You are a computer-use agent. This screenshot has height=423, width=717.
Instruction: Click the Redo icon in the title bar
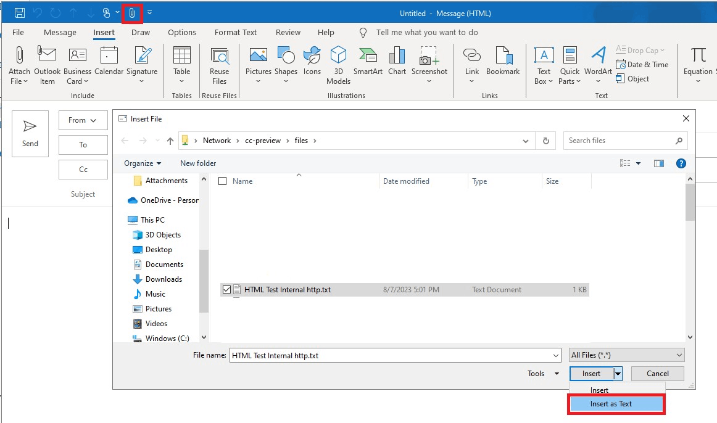pos(56,13)
